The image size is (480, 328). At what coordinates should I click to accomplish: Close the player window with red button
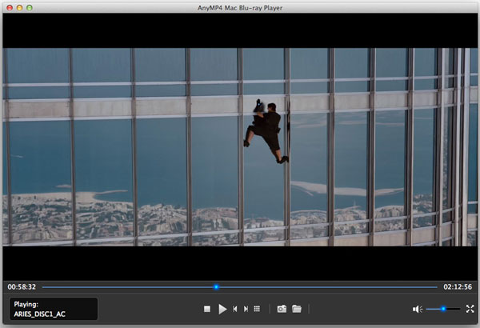click(8, 6)
